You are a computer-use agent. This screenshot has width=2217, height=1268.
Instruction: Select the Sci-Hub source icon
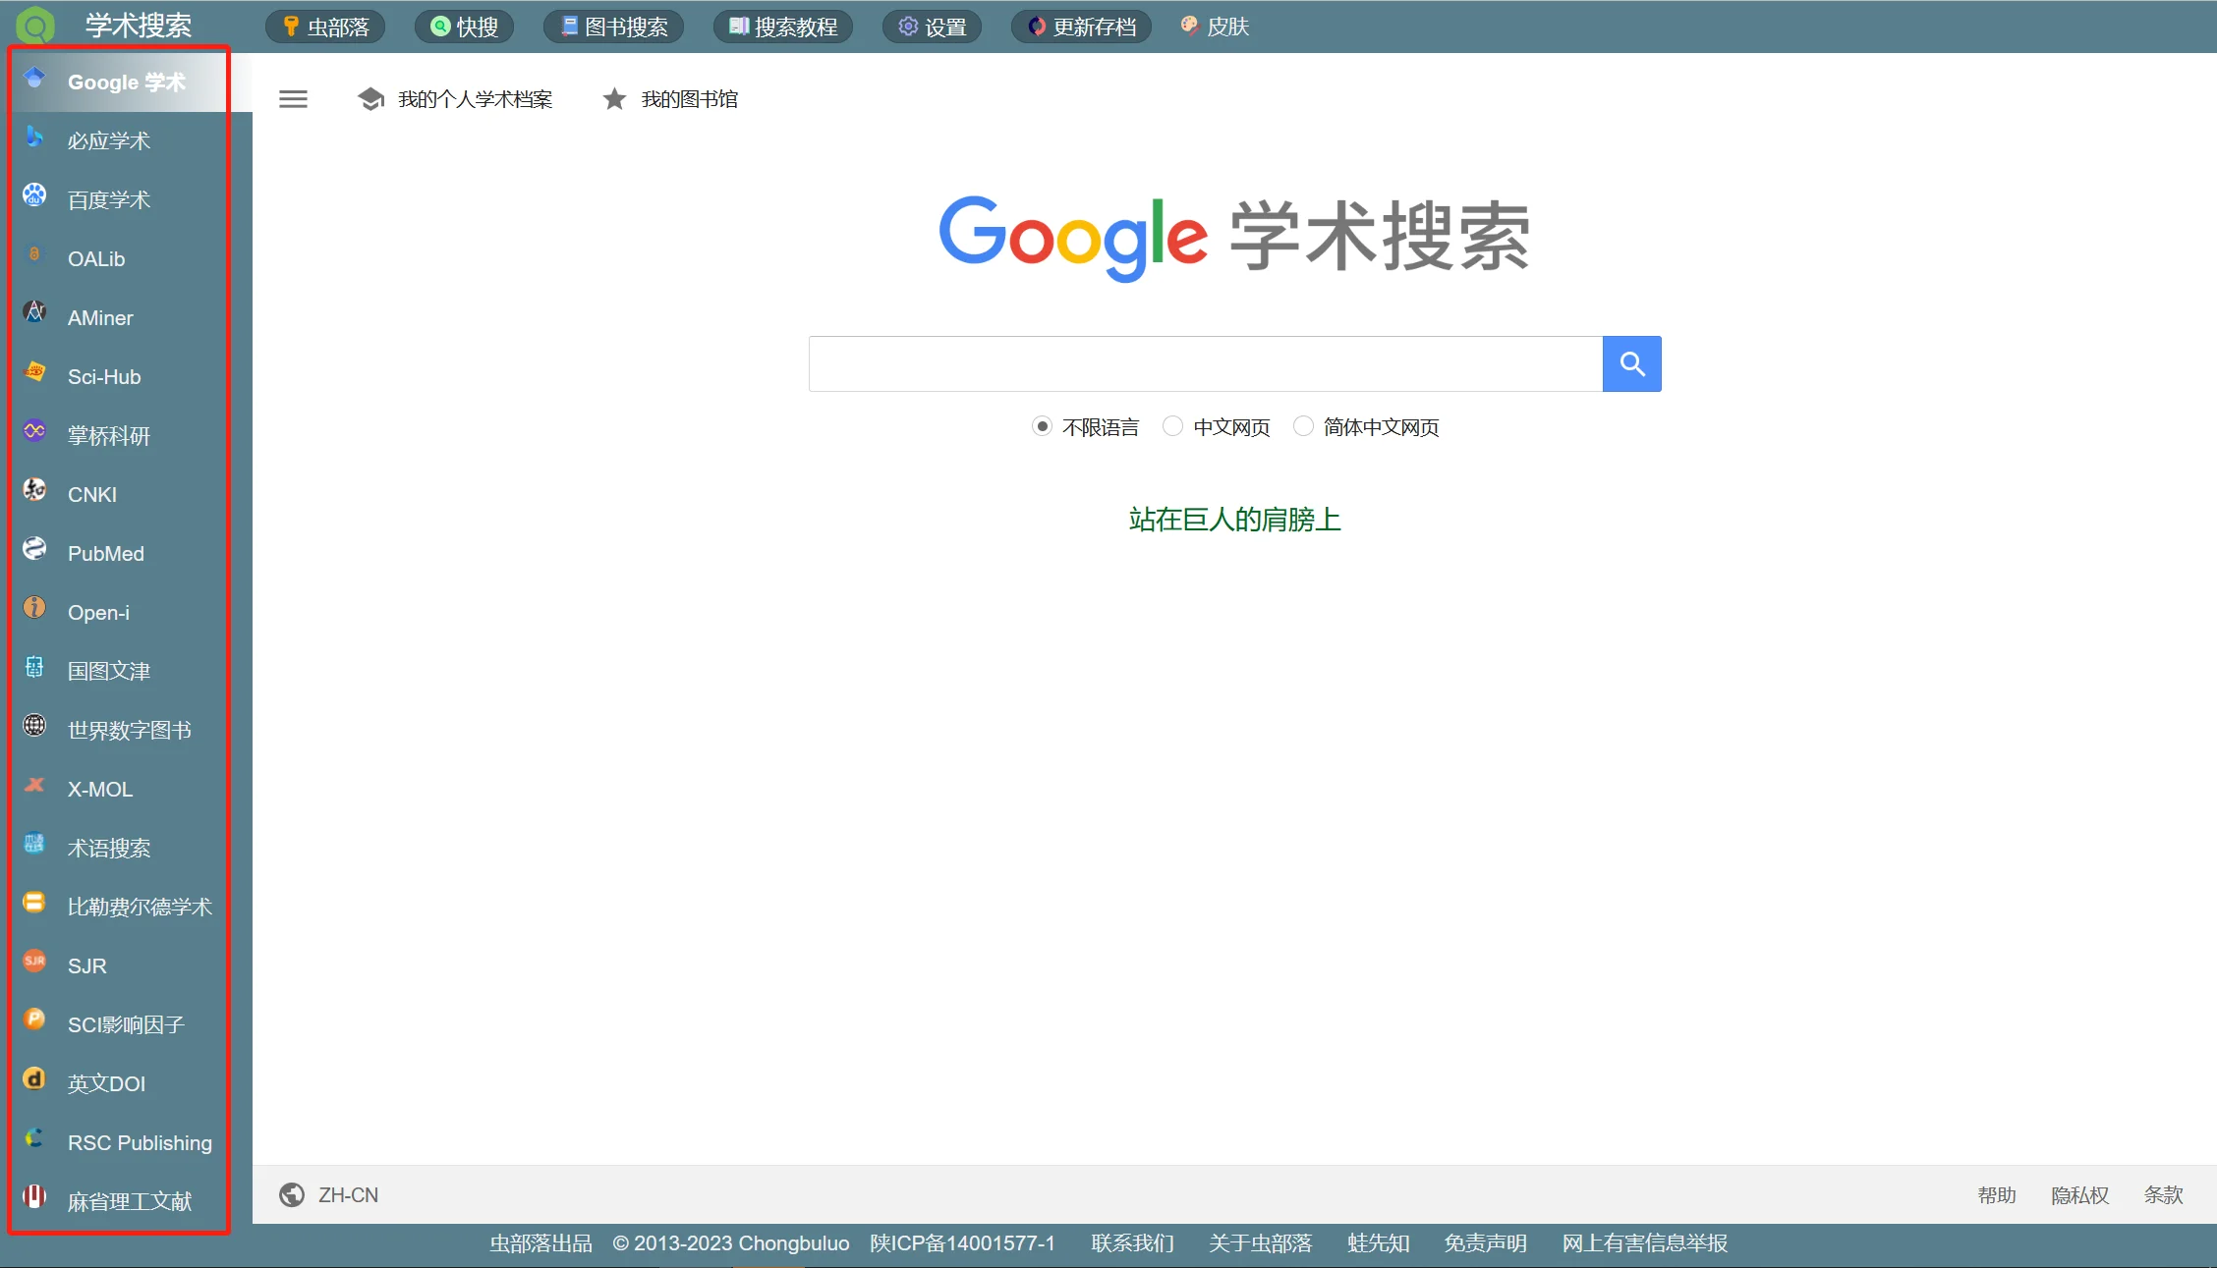pyautogui.click(x=33, y=376)
